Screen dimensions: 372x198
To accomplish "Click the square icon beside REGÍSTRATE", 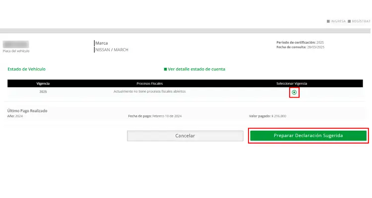I will click(349, 21).
